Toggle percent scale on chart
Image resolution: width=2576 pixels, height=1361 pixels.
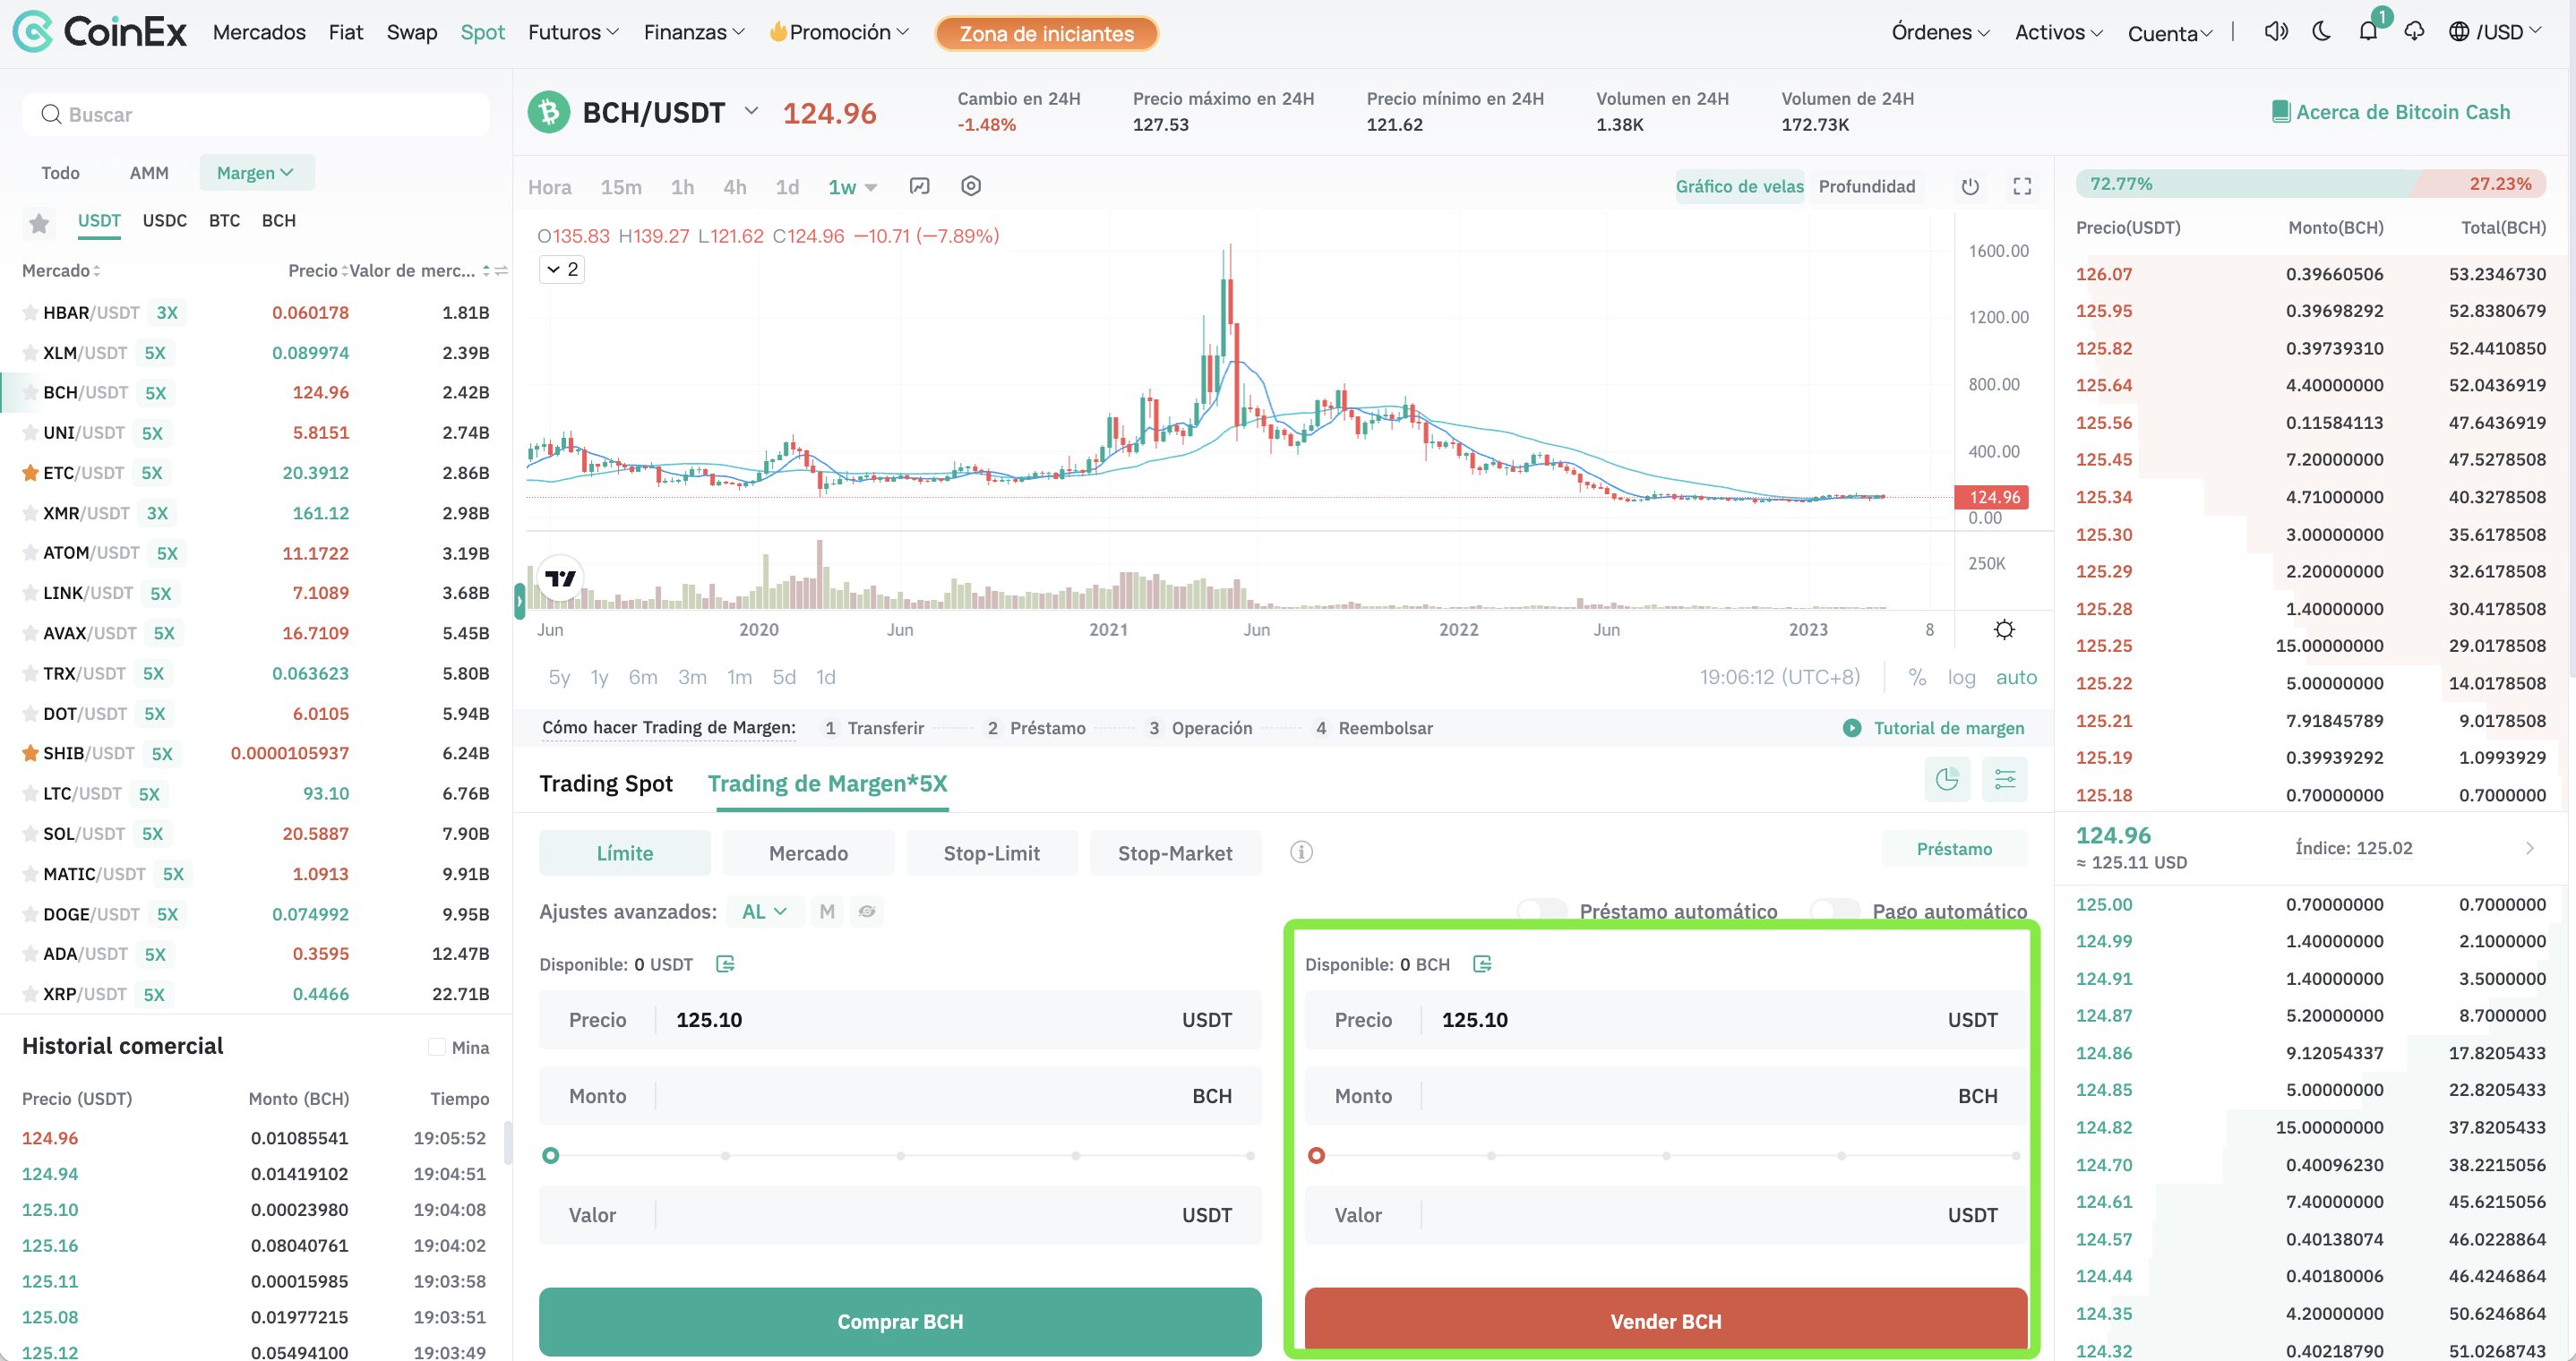point(1917,677)
